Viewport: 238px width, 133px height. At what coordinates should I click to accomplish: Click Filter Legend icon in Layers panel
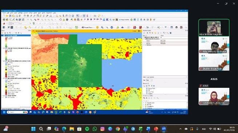click(x=10, y=33)
